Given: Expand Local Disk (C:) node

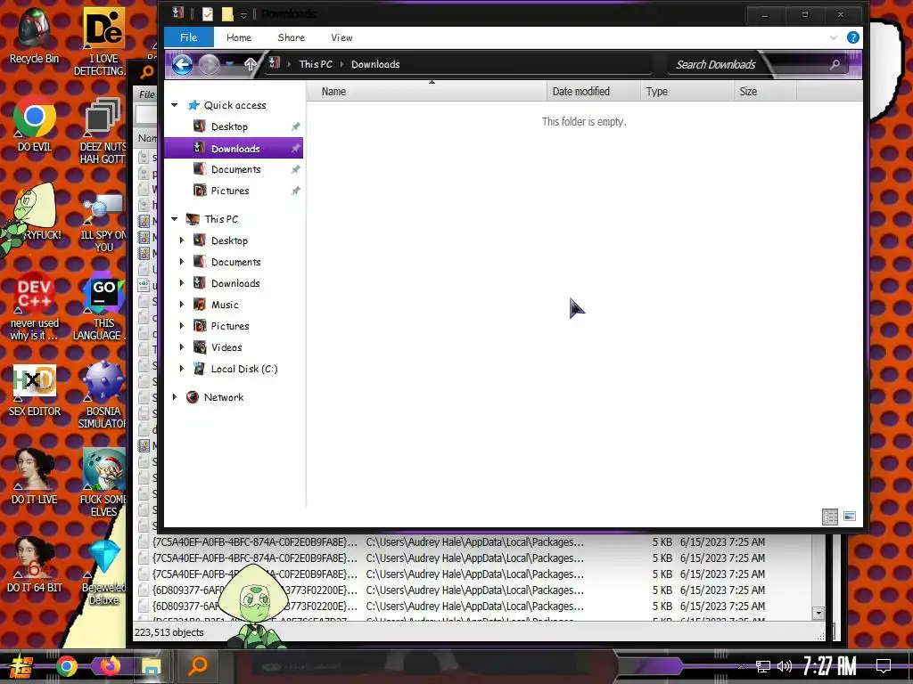Looking at the screenshot, I should (x=182, y=369).
